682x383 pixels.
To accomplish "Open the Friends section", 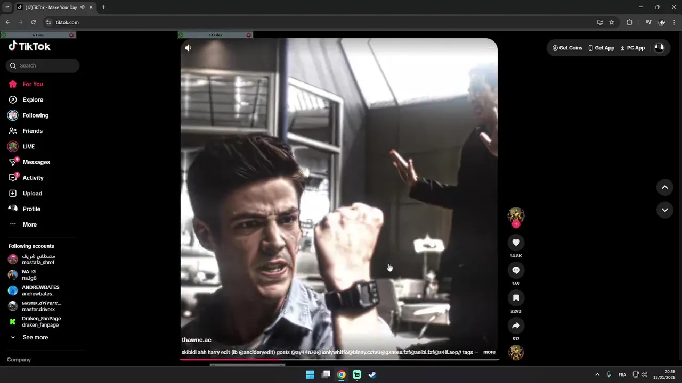I will 26,131.
